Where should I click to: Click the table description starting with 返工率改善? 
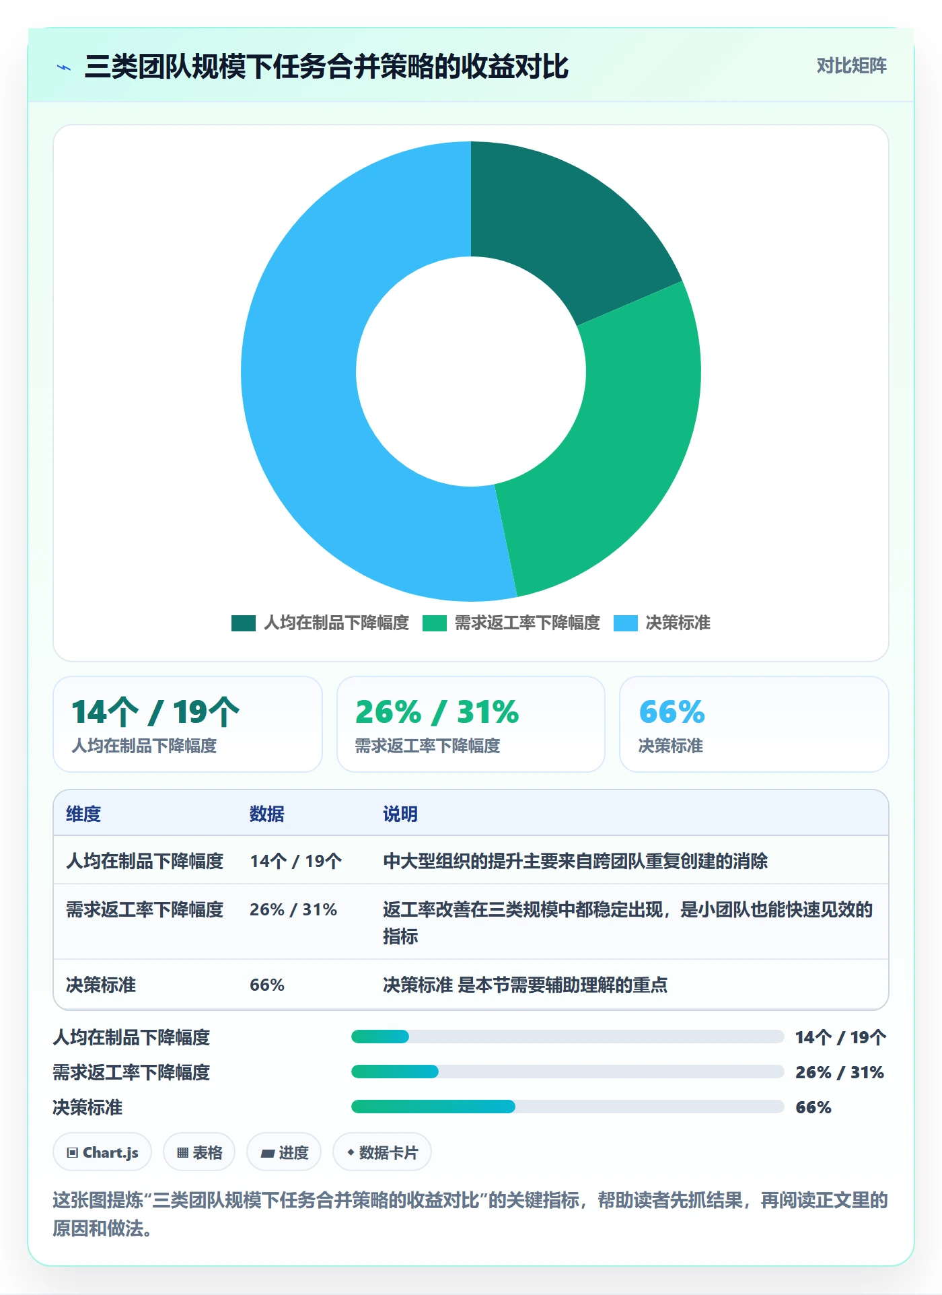628,922
